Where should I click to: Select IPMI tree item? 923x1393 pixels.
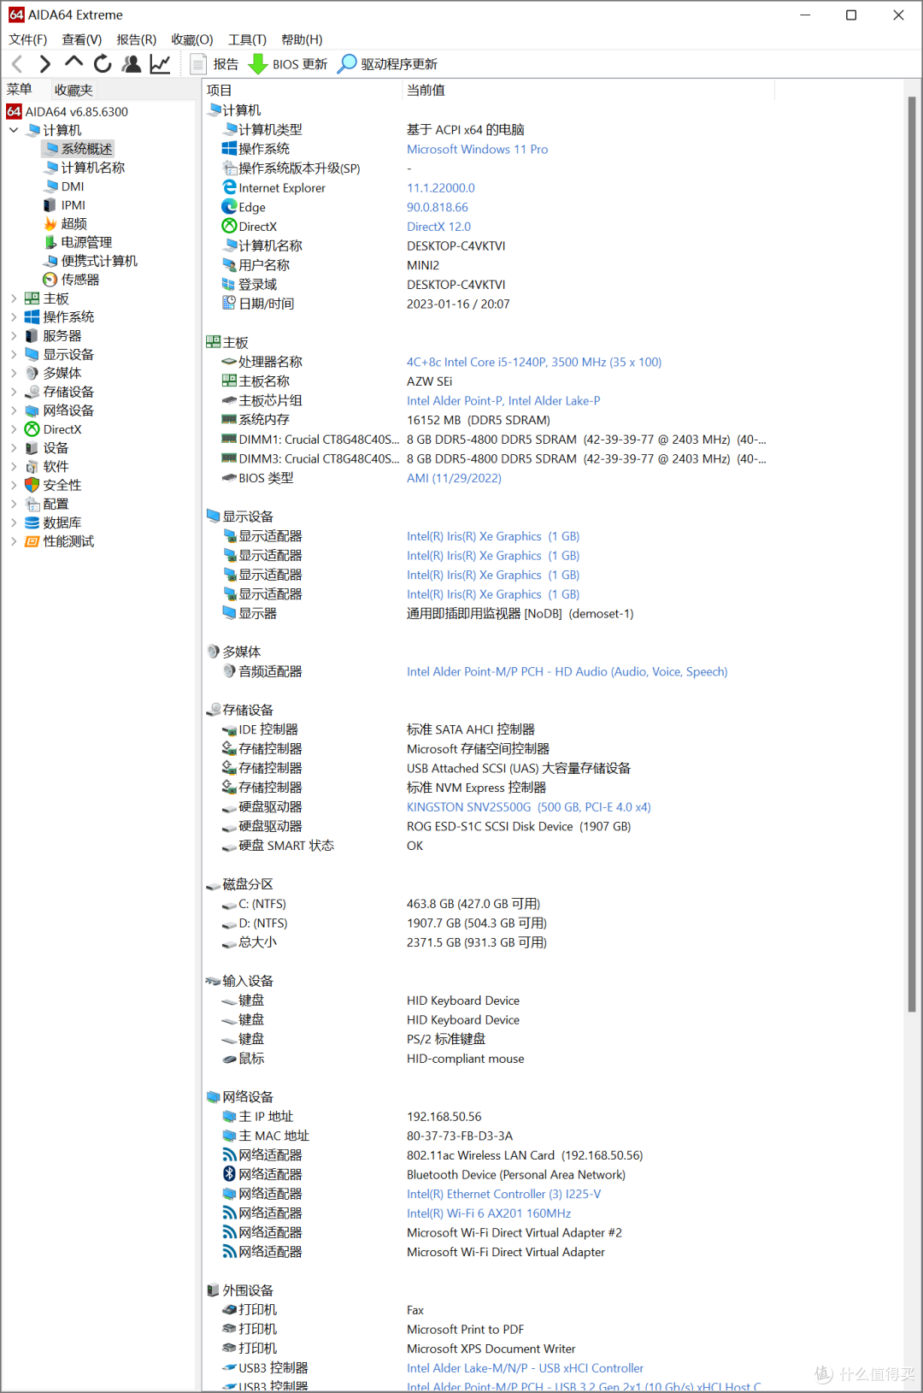(64, 205)
